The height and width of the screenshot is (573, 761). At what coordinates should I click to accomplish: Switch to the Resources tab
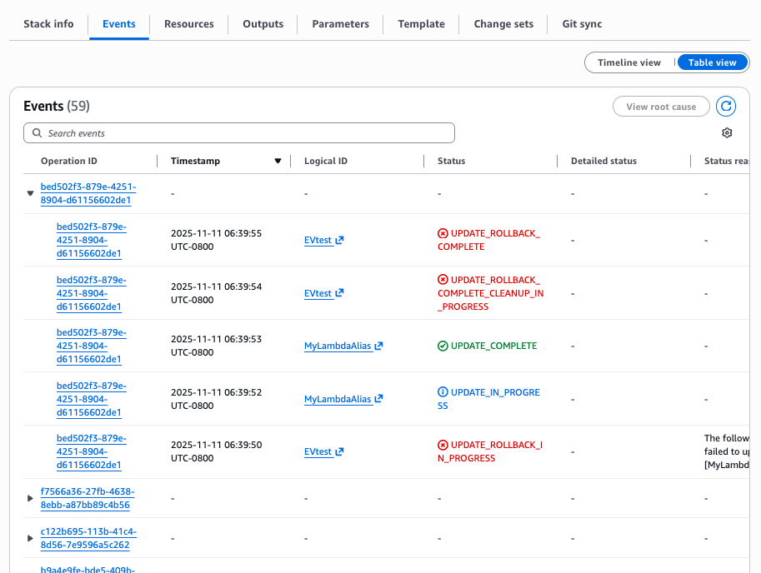tap(188, 24)
